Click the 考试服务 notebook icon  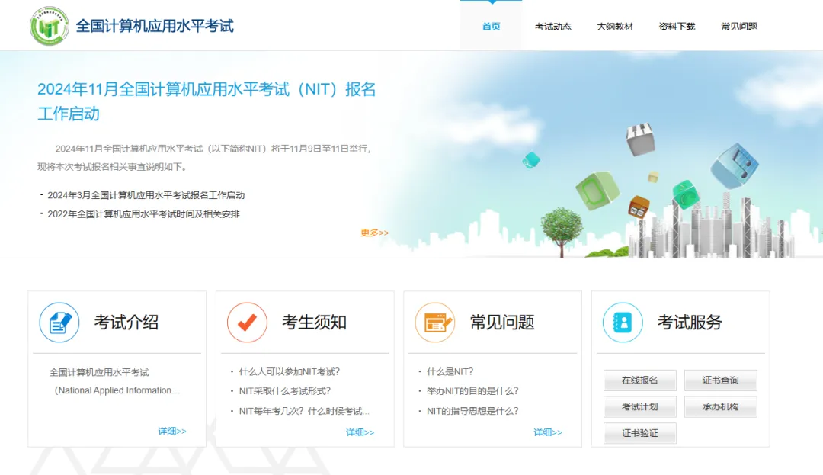(x=623, y=322)
